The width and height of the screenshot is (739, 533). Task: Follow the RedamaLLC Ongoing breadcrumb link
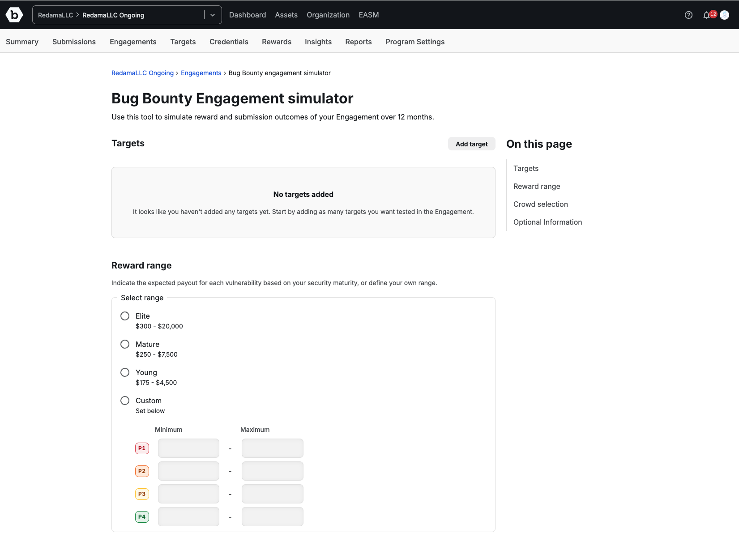pyautogui.click(x=142, y=73)
